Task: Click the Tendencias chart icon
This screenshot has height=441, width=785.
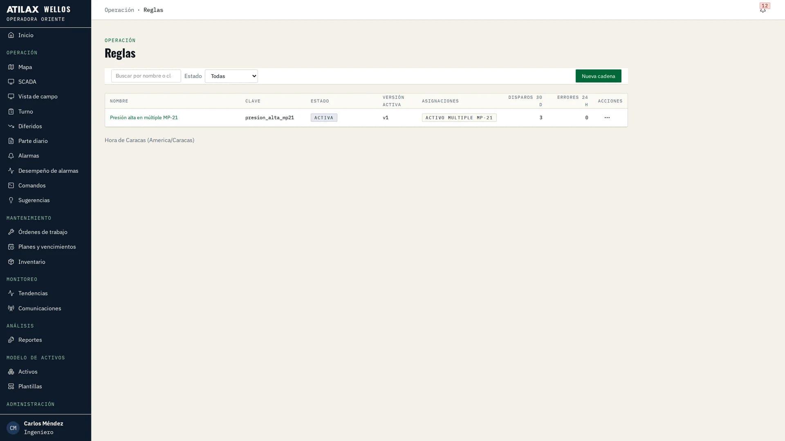Action: pyautogui.click(x=11, y=293)
